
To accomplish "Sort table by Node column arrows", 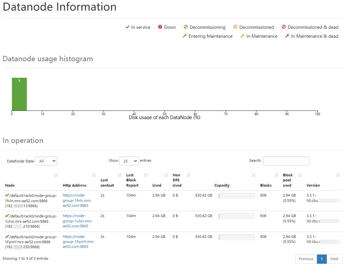I will click(56, 175).
